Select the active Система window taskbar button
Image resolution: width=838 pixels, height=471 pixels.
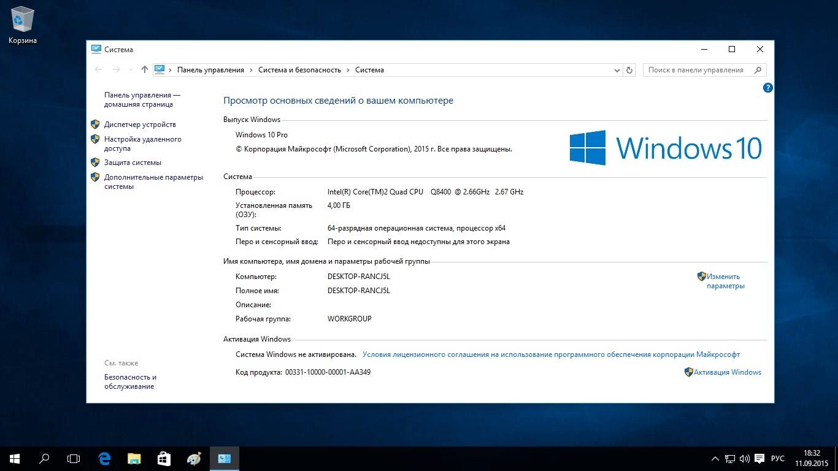(224, 458)
